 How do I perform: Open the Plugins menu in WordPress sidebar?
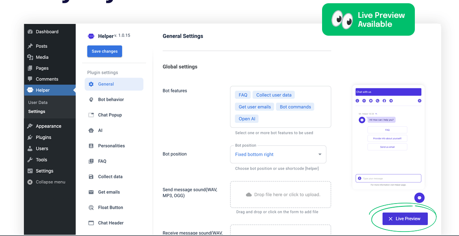(43, 137)
